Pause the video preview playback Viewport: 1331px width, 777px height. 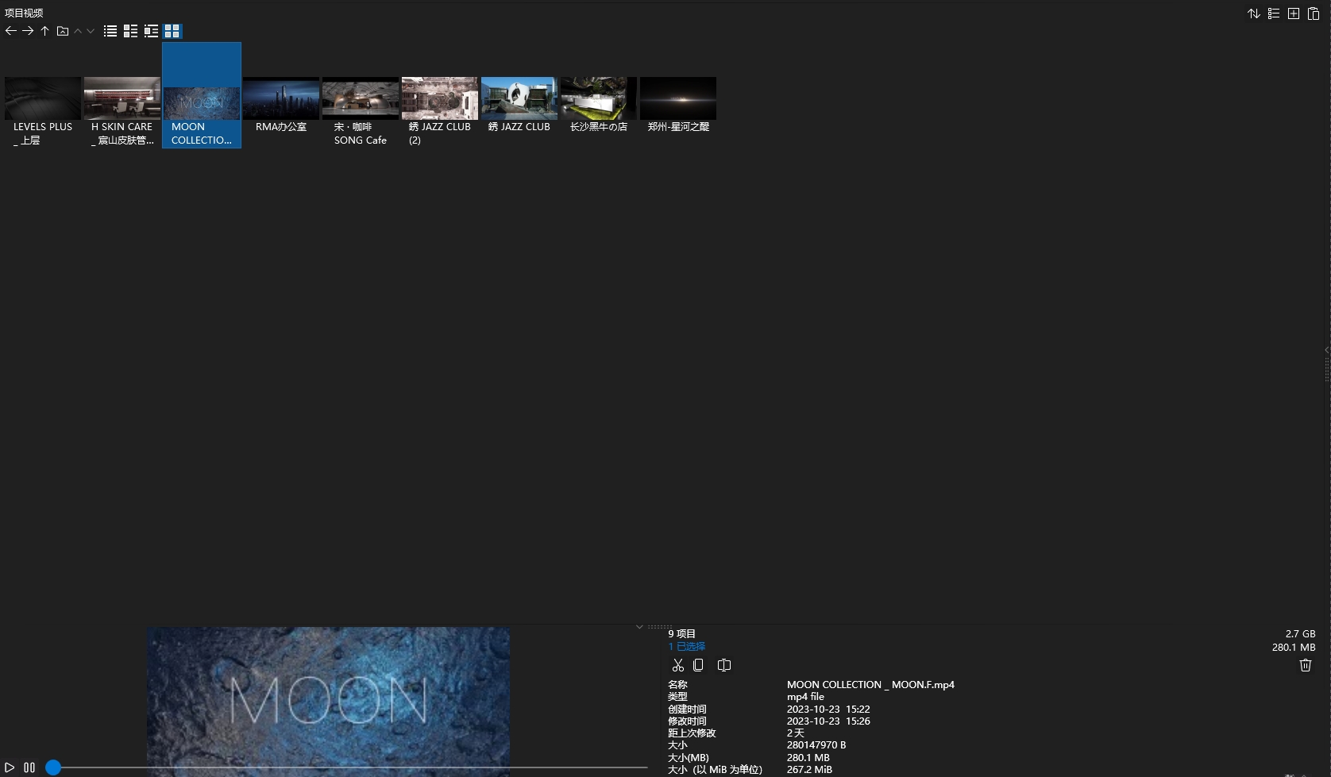click(x=29, y=767)
